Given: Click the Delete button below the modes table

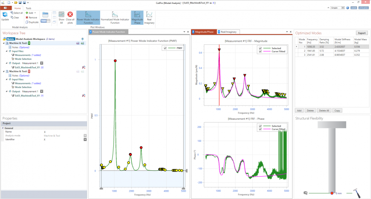Looking at the screenshot, I should click(x=310, y=111).
